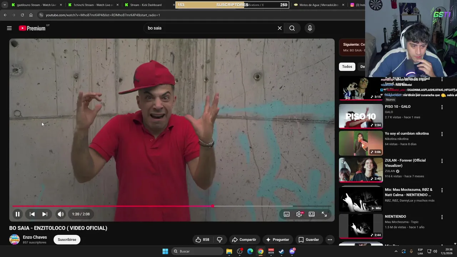The image size is (457, 257).
Task: Open options menu for ZULAN - Forever
Action: coord(442,161)
